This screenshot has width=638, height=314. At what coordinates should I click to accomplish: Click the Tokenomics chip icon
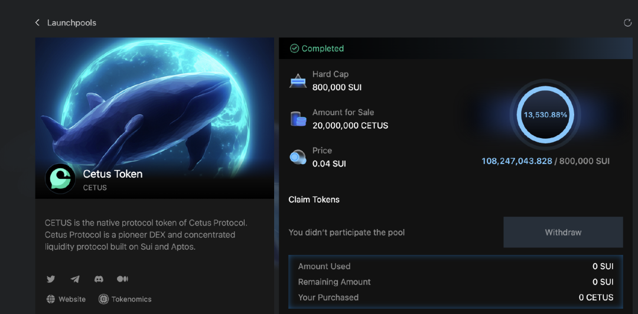(103, 299)
